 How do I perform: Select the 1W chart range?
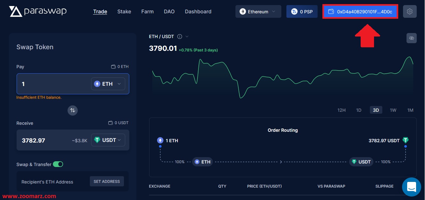point(393,110)
